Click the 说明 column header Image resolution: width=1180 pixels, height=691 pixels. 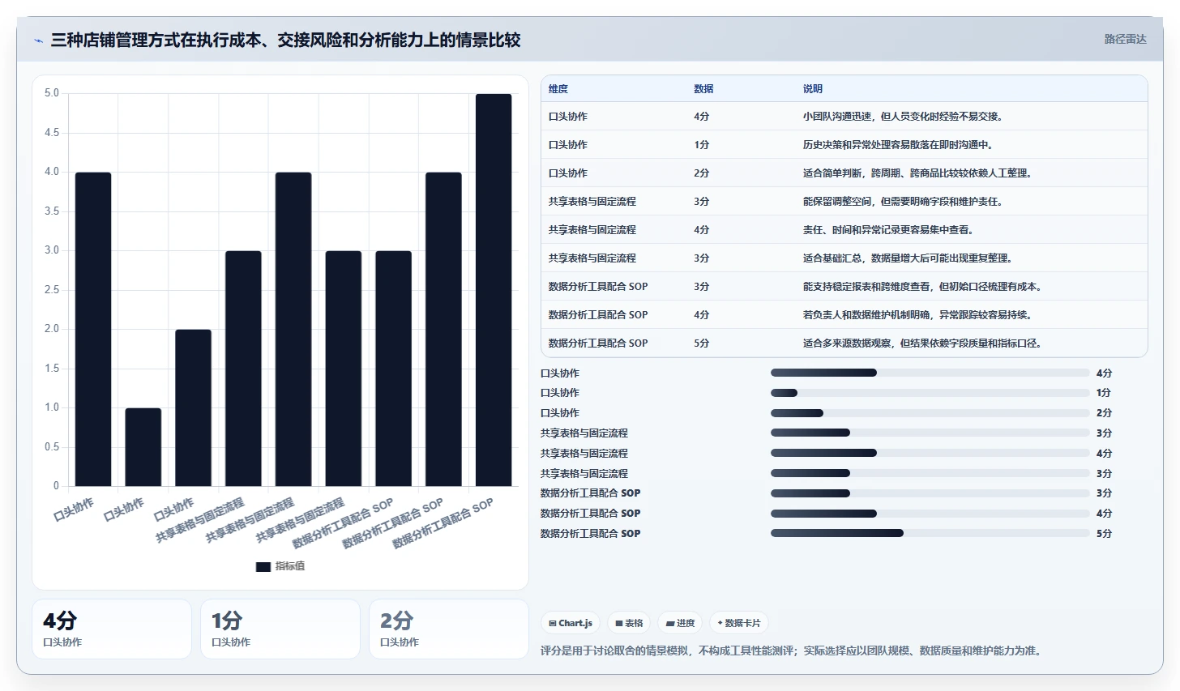pos(812,89)
